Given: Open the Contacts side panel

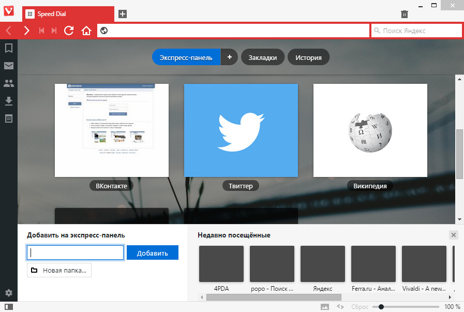Looking at the screenshot, I should pyautogui.click(x=9, y=83).
